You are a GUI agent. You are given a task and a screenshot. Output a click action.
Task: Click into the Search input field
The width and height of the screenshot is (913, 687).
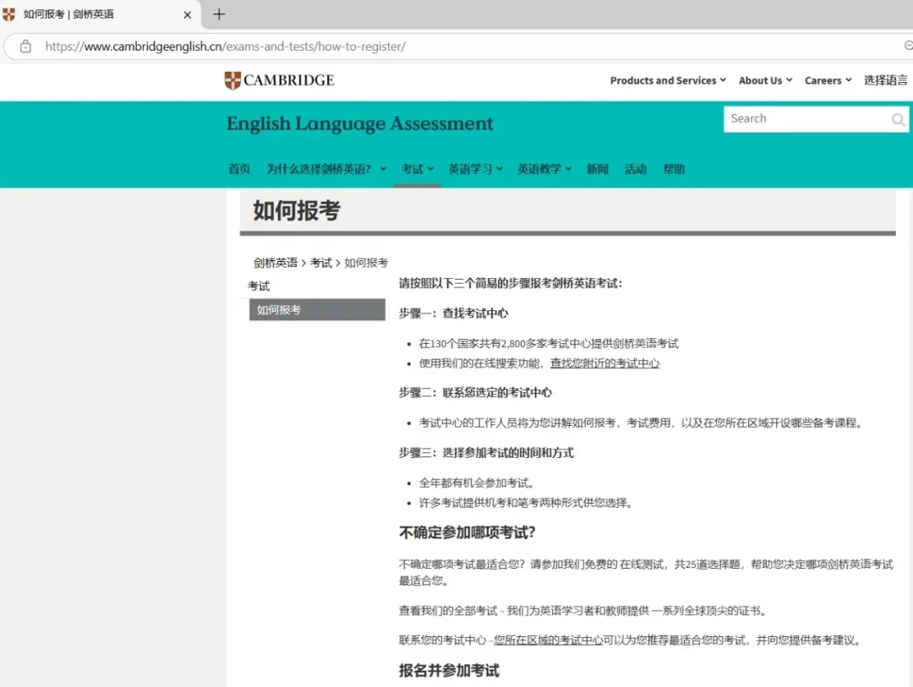806,119
